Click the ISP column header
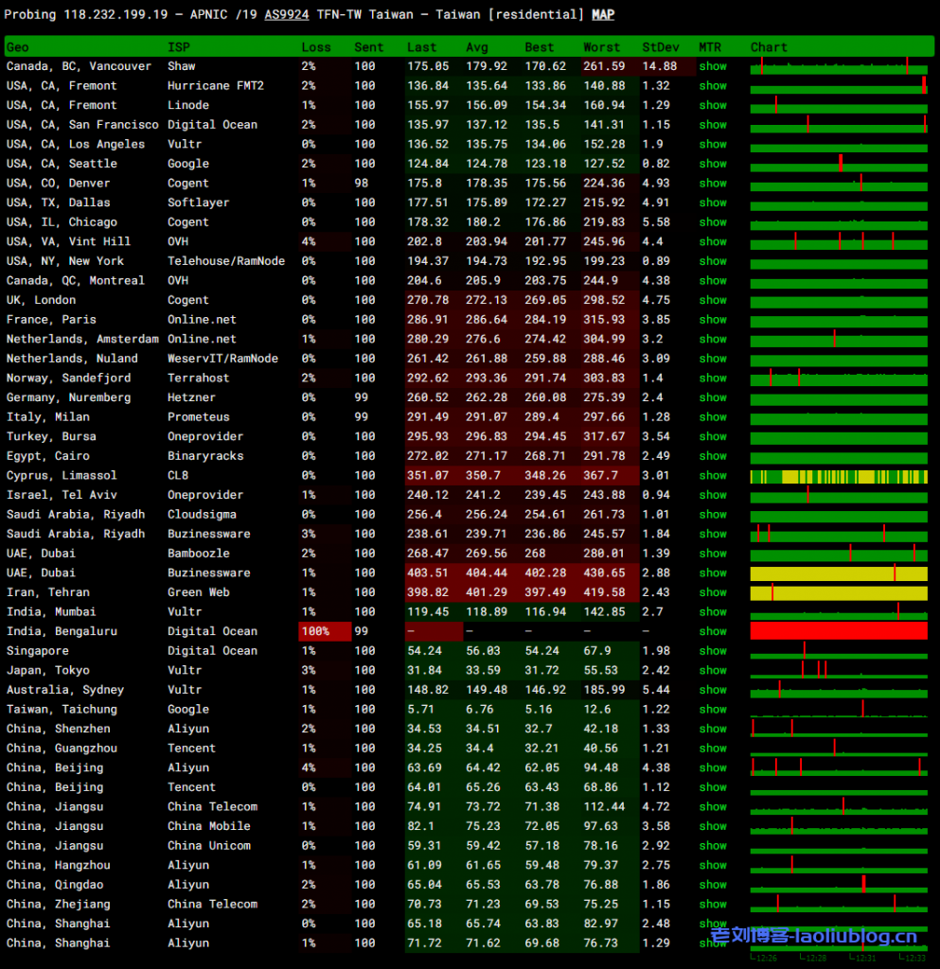This screenshot has width=940, height=969. pyautogui.click(x=178, y=47)
